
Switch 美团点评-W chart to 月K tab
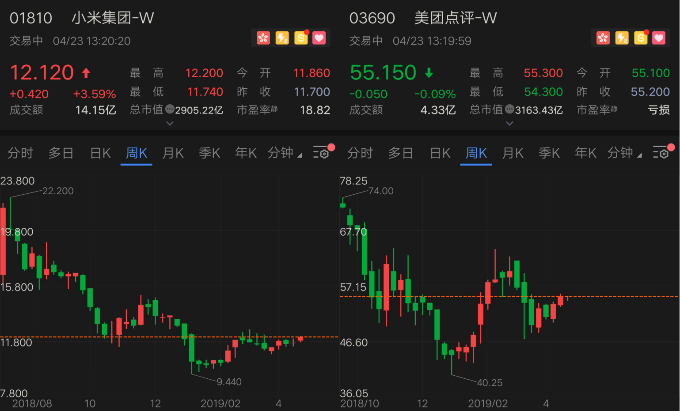point(513,153)
